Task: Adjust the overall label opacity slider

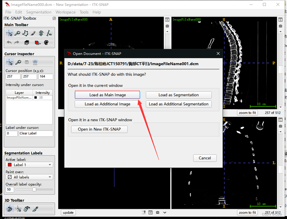Action: pos(34,190)
